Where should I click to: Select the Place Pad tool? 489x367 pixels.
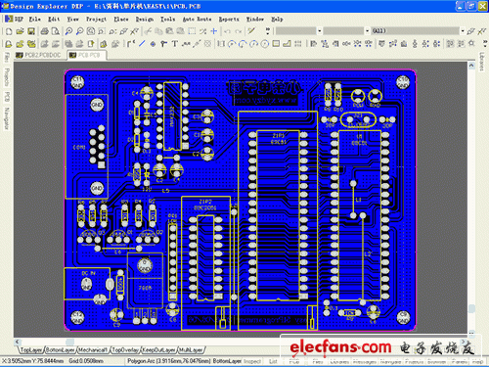pos(153,44)
